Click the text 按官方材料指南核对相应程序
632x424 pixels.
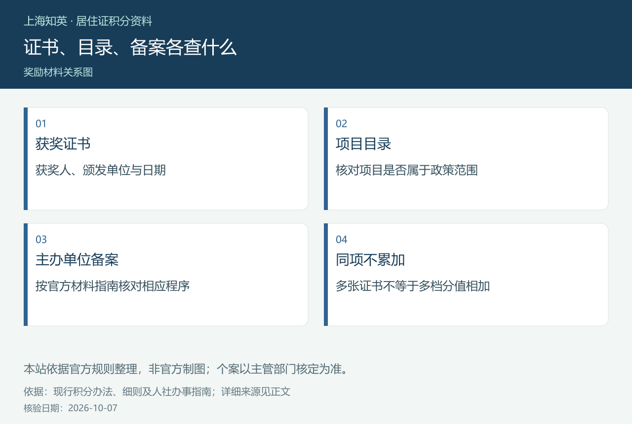click(x=113, y=286)
